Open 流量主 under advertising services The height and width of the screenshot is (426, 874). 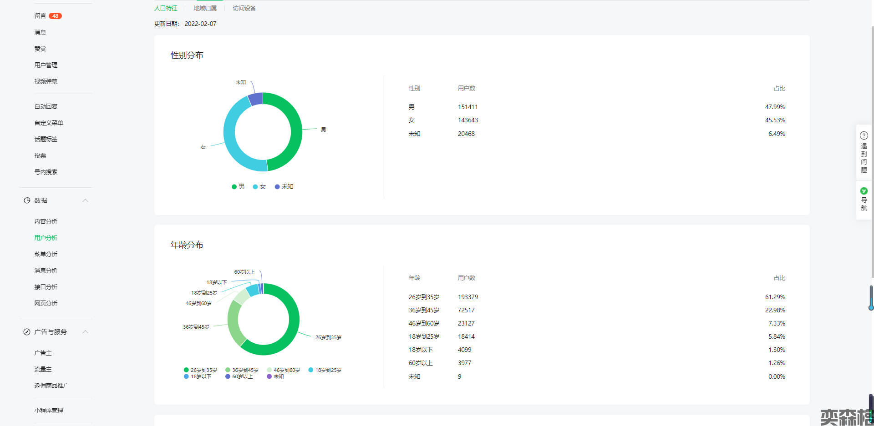[x=43, y=369]
